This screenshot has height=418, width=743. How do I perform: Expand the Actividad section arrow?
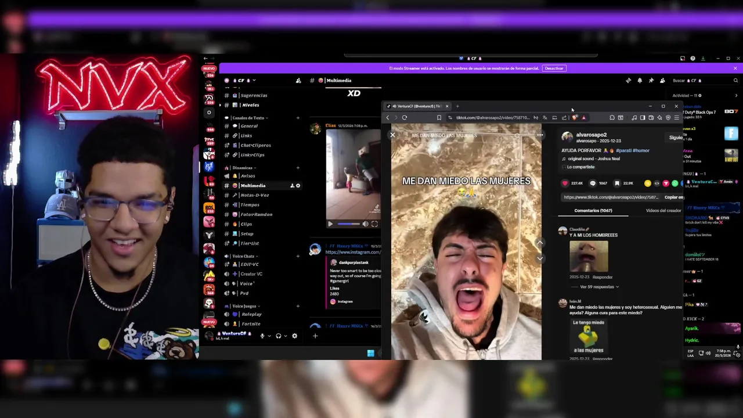736,96
